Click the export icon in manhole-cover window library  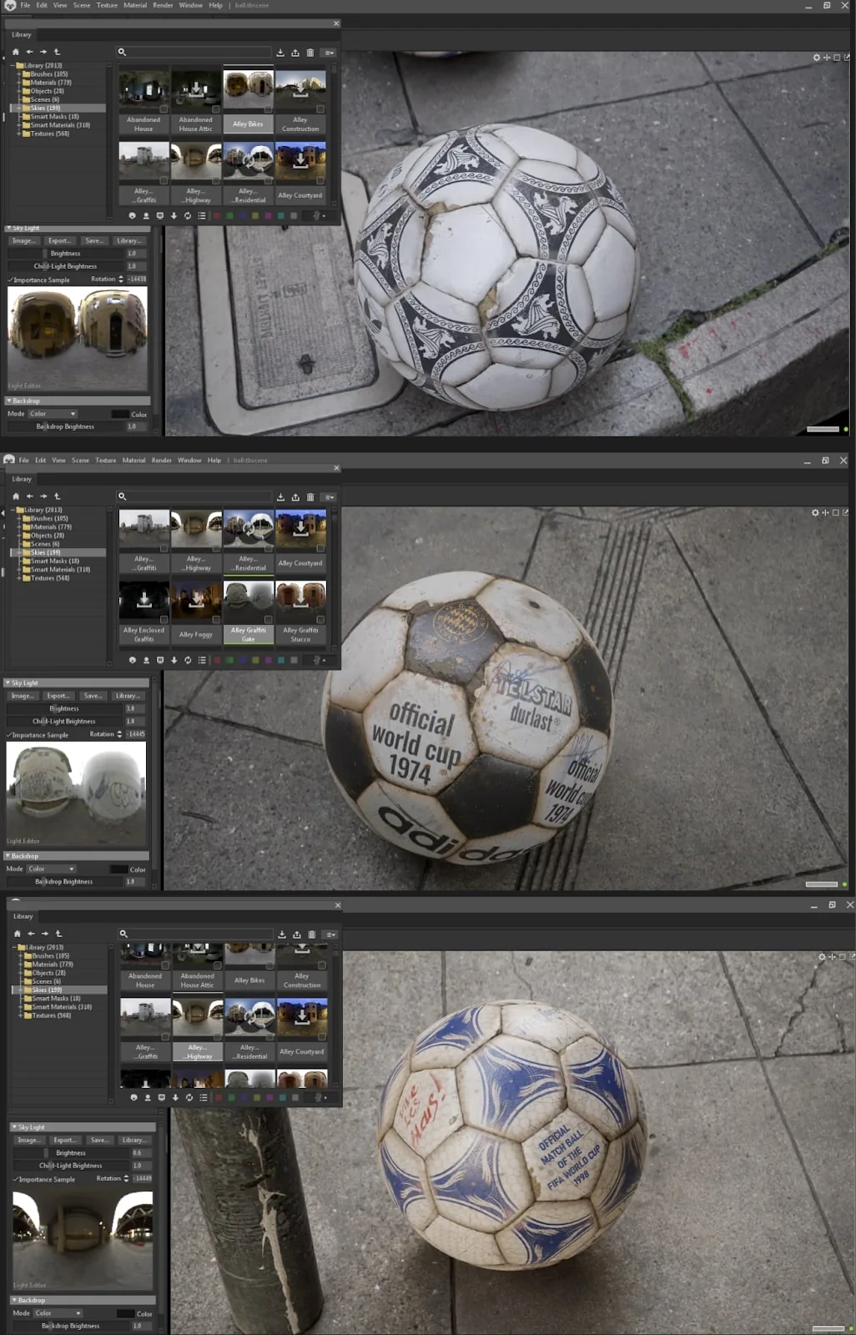tap(295, 53)
